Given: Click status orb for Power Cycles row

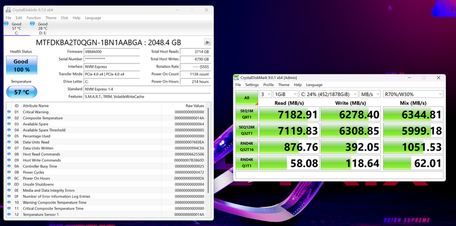Looking at the screenshot, I should pos(9,172).
